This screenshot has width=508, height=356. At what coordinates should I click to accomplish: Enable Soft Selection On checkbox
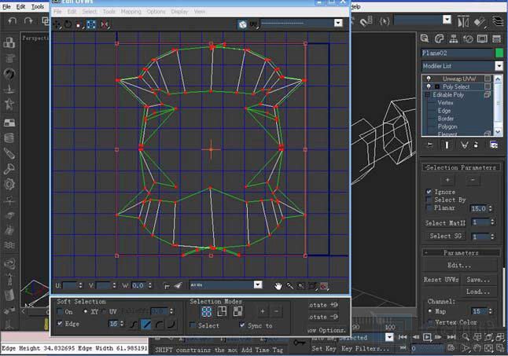pos(60,312)
